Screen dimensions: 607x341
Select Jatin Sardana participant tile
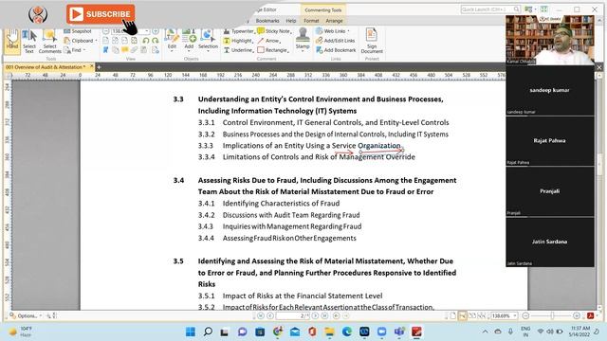pyautogui.click(x=550, y=242)
